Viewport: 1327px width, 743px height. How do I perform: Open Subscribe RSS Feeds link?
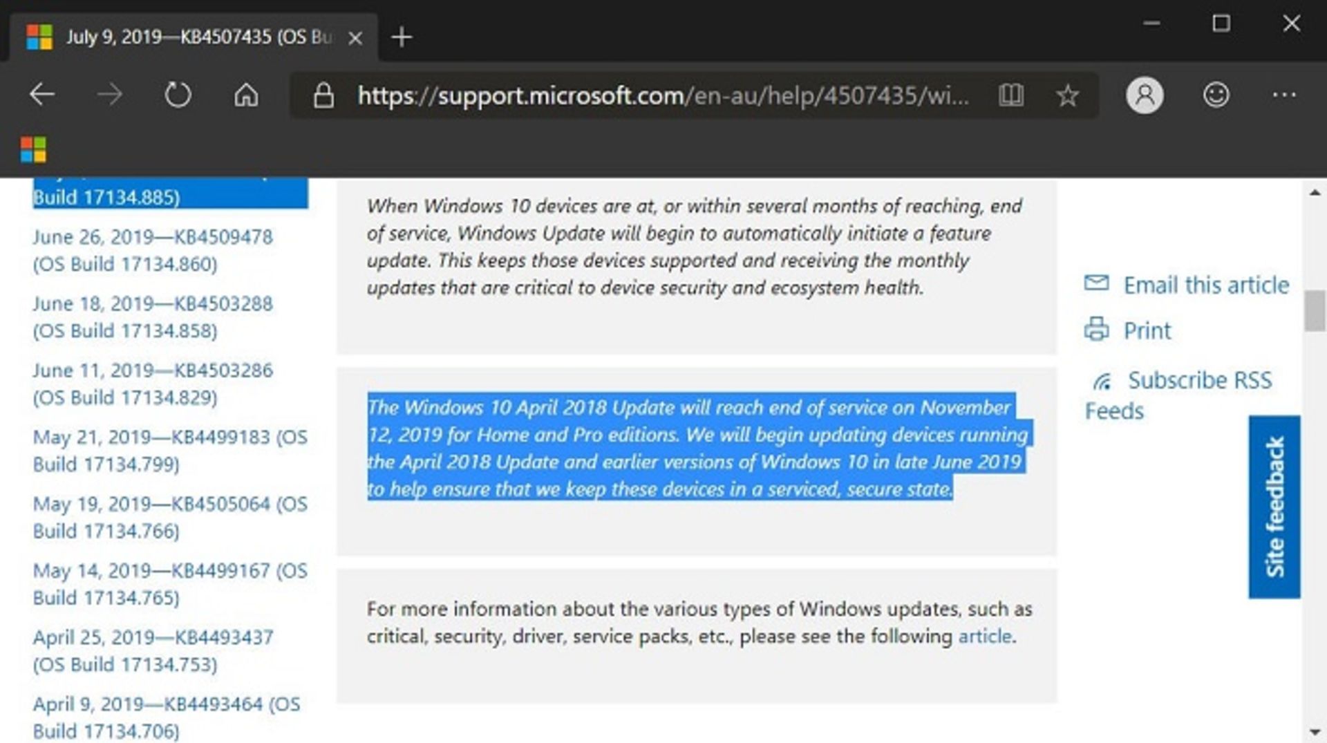pyautogui.click(x=1178, y=395)
